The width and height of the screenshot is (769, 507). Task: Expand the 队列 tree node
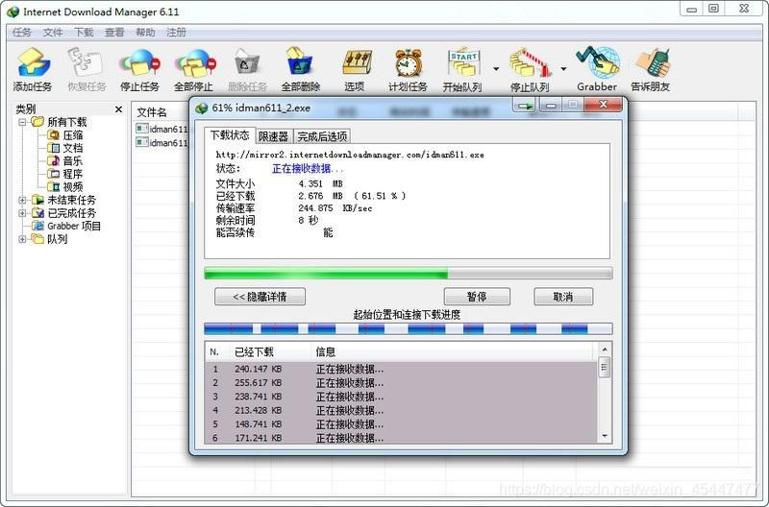pos(22,239)
